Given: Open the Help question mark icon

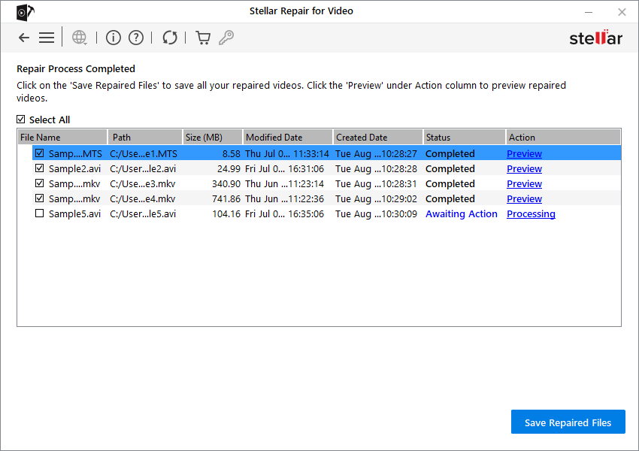Looking at the screenshot, I should coord(136,38).
